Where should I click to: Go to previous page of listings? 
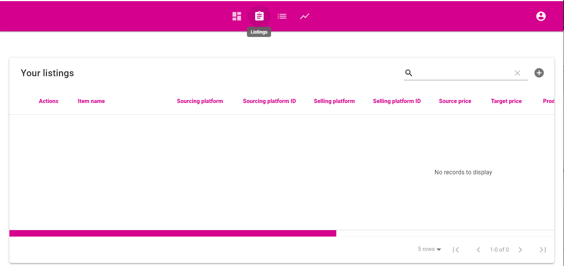pos(478,250)
